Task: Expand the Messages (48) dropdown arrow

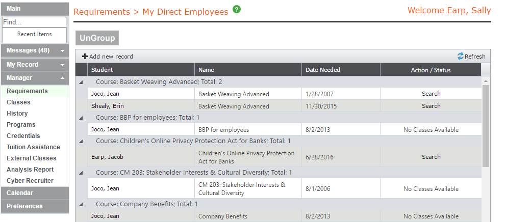Action: click(x=62, y=51)
